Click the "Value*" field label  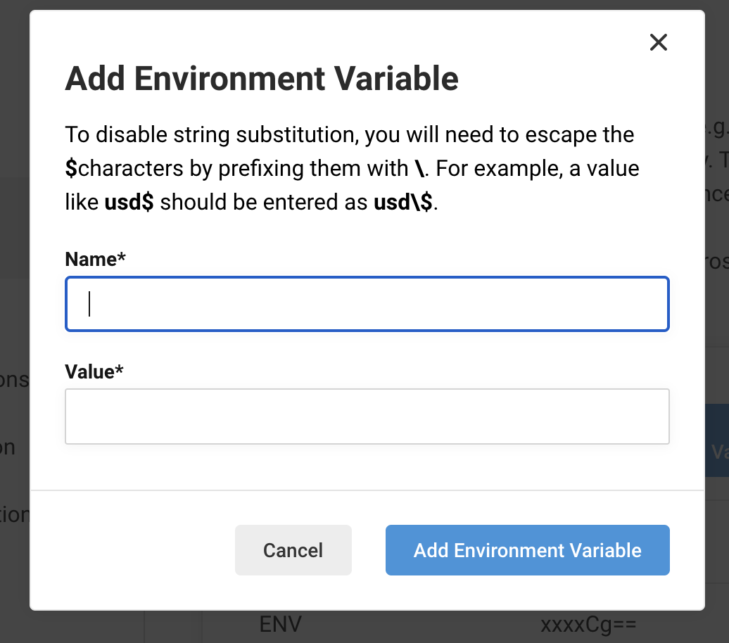click(x=94, y=371)
